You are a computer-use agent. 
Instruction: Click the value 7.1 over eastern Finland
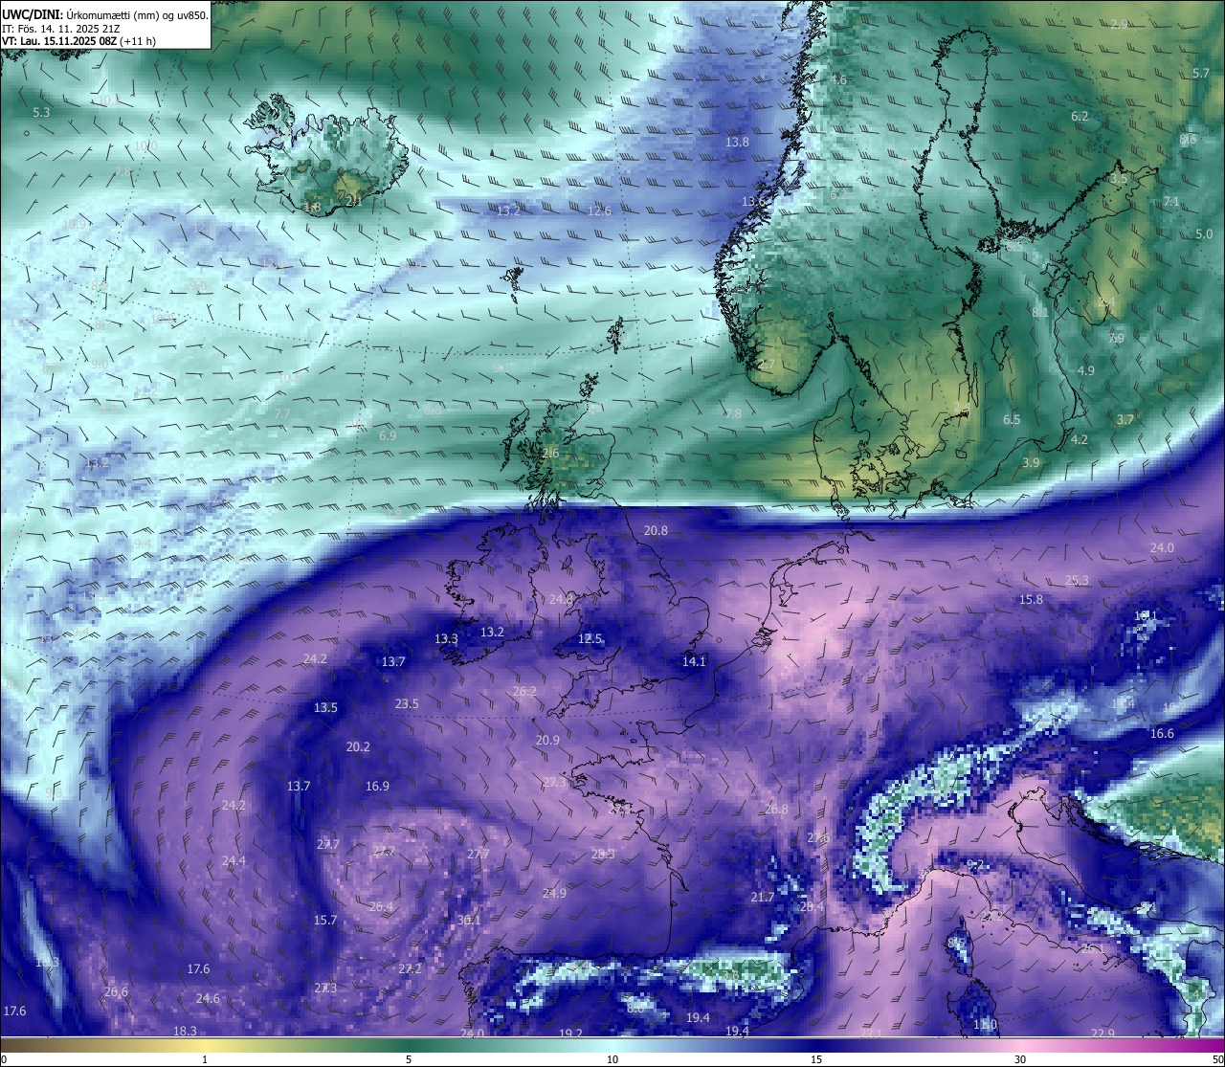[x=1171, y=201]
